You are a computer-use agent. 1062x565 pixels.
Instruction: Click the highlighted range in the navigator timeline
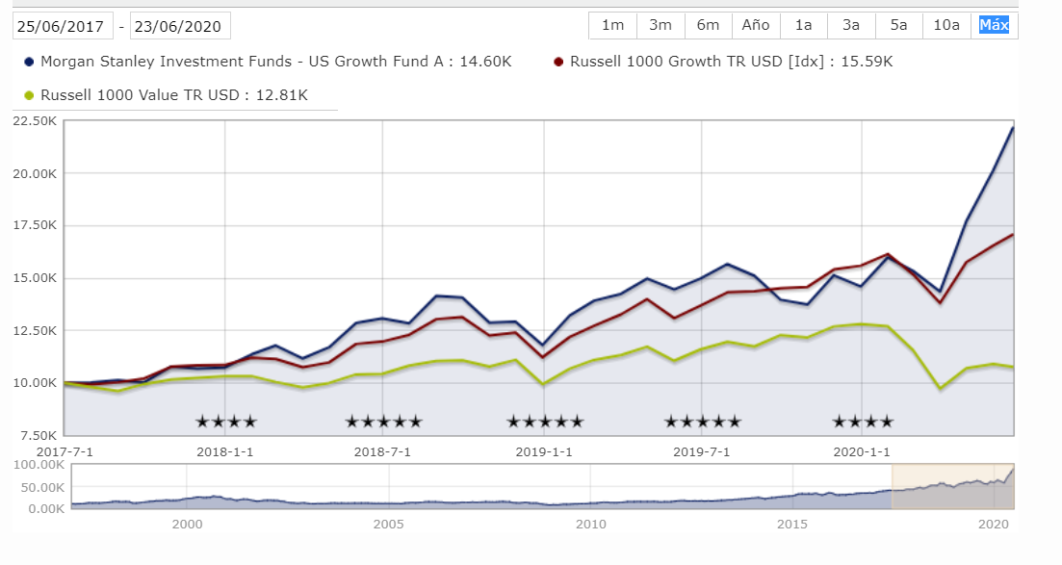point(952,486)
